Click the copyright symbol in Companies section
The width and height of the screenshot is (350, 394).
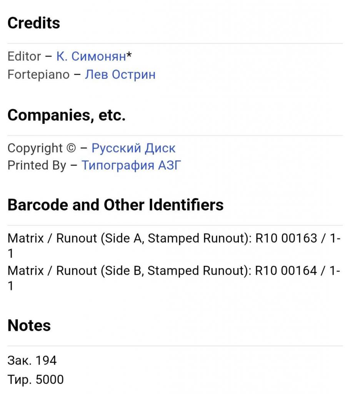[71, 148]
